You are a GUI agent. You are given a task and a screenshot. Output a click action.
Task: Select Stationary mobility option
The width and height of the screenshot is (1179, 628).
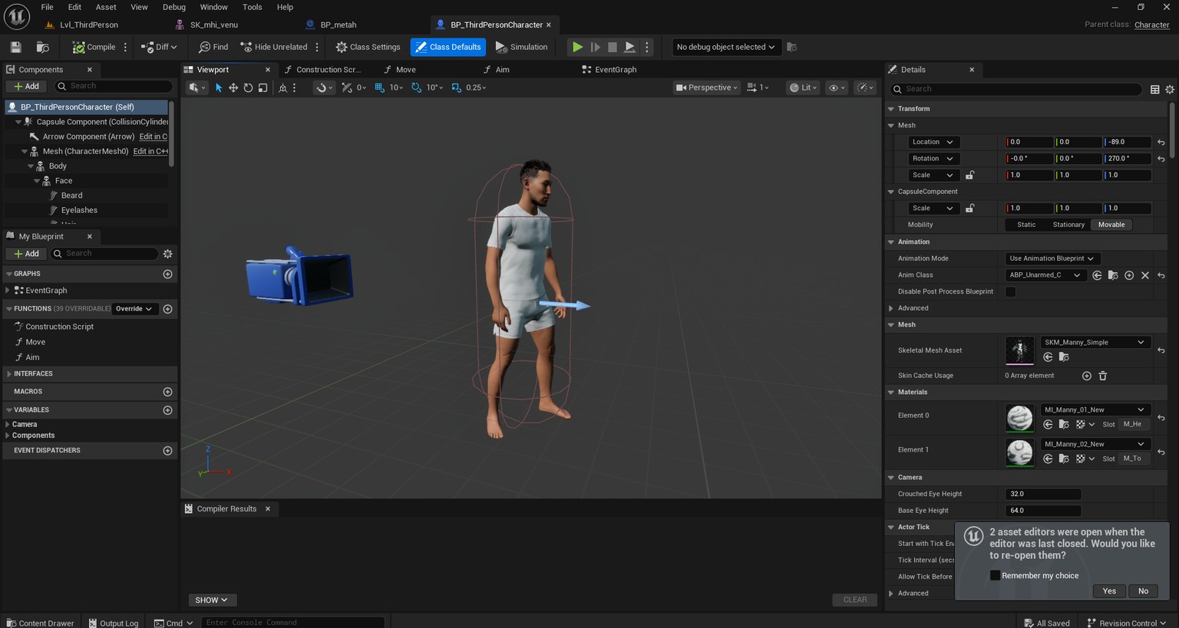(1068, 225)
